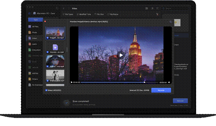216x126 pixels.
Task: Select the Others category
Action: [x=33, y=79]
